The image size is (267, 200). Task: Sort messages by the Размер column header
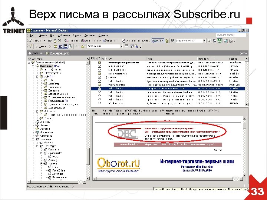tap(236, 59)
